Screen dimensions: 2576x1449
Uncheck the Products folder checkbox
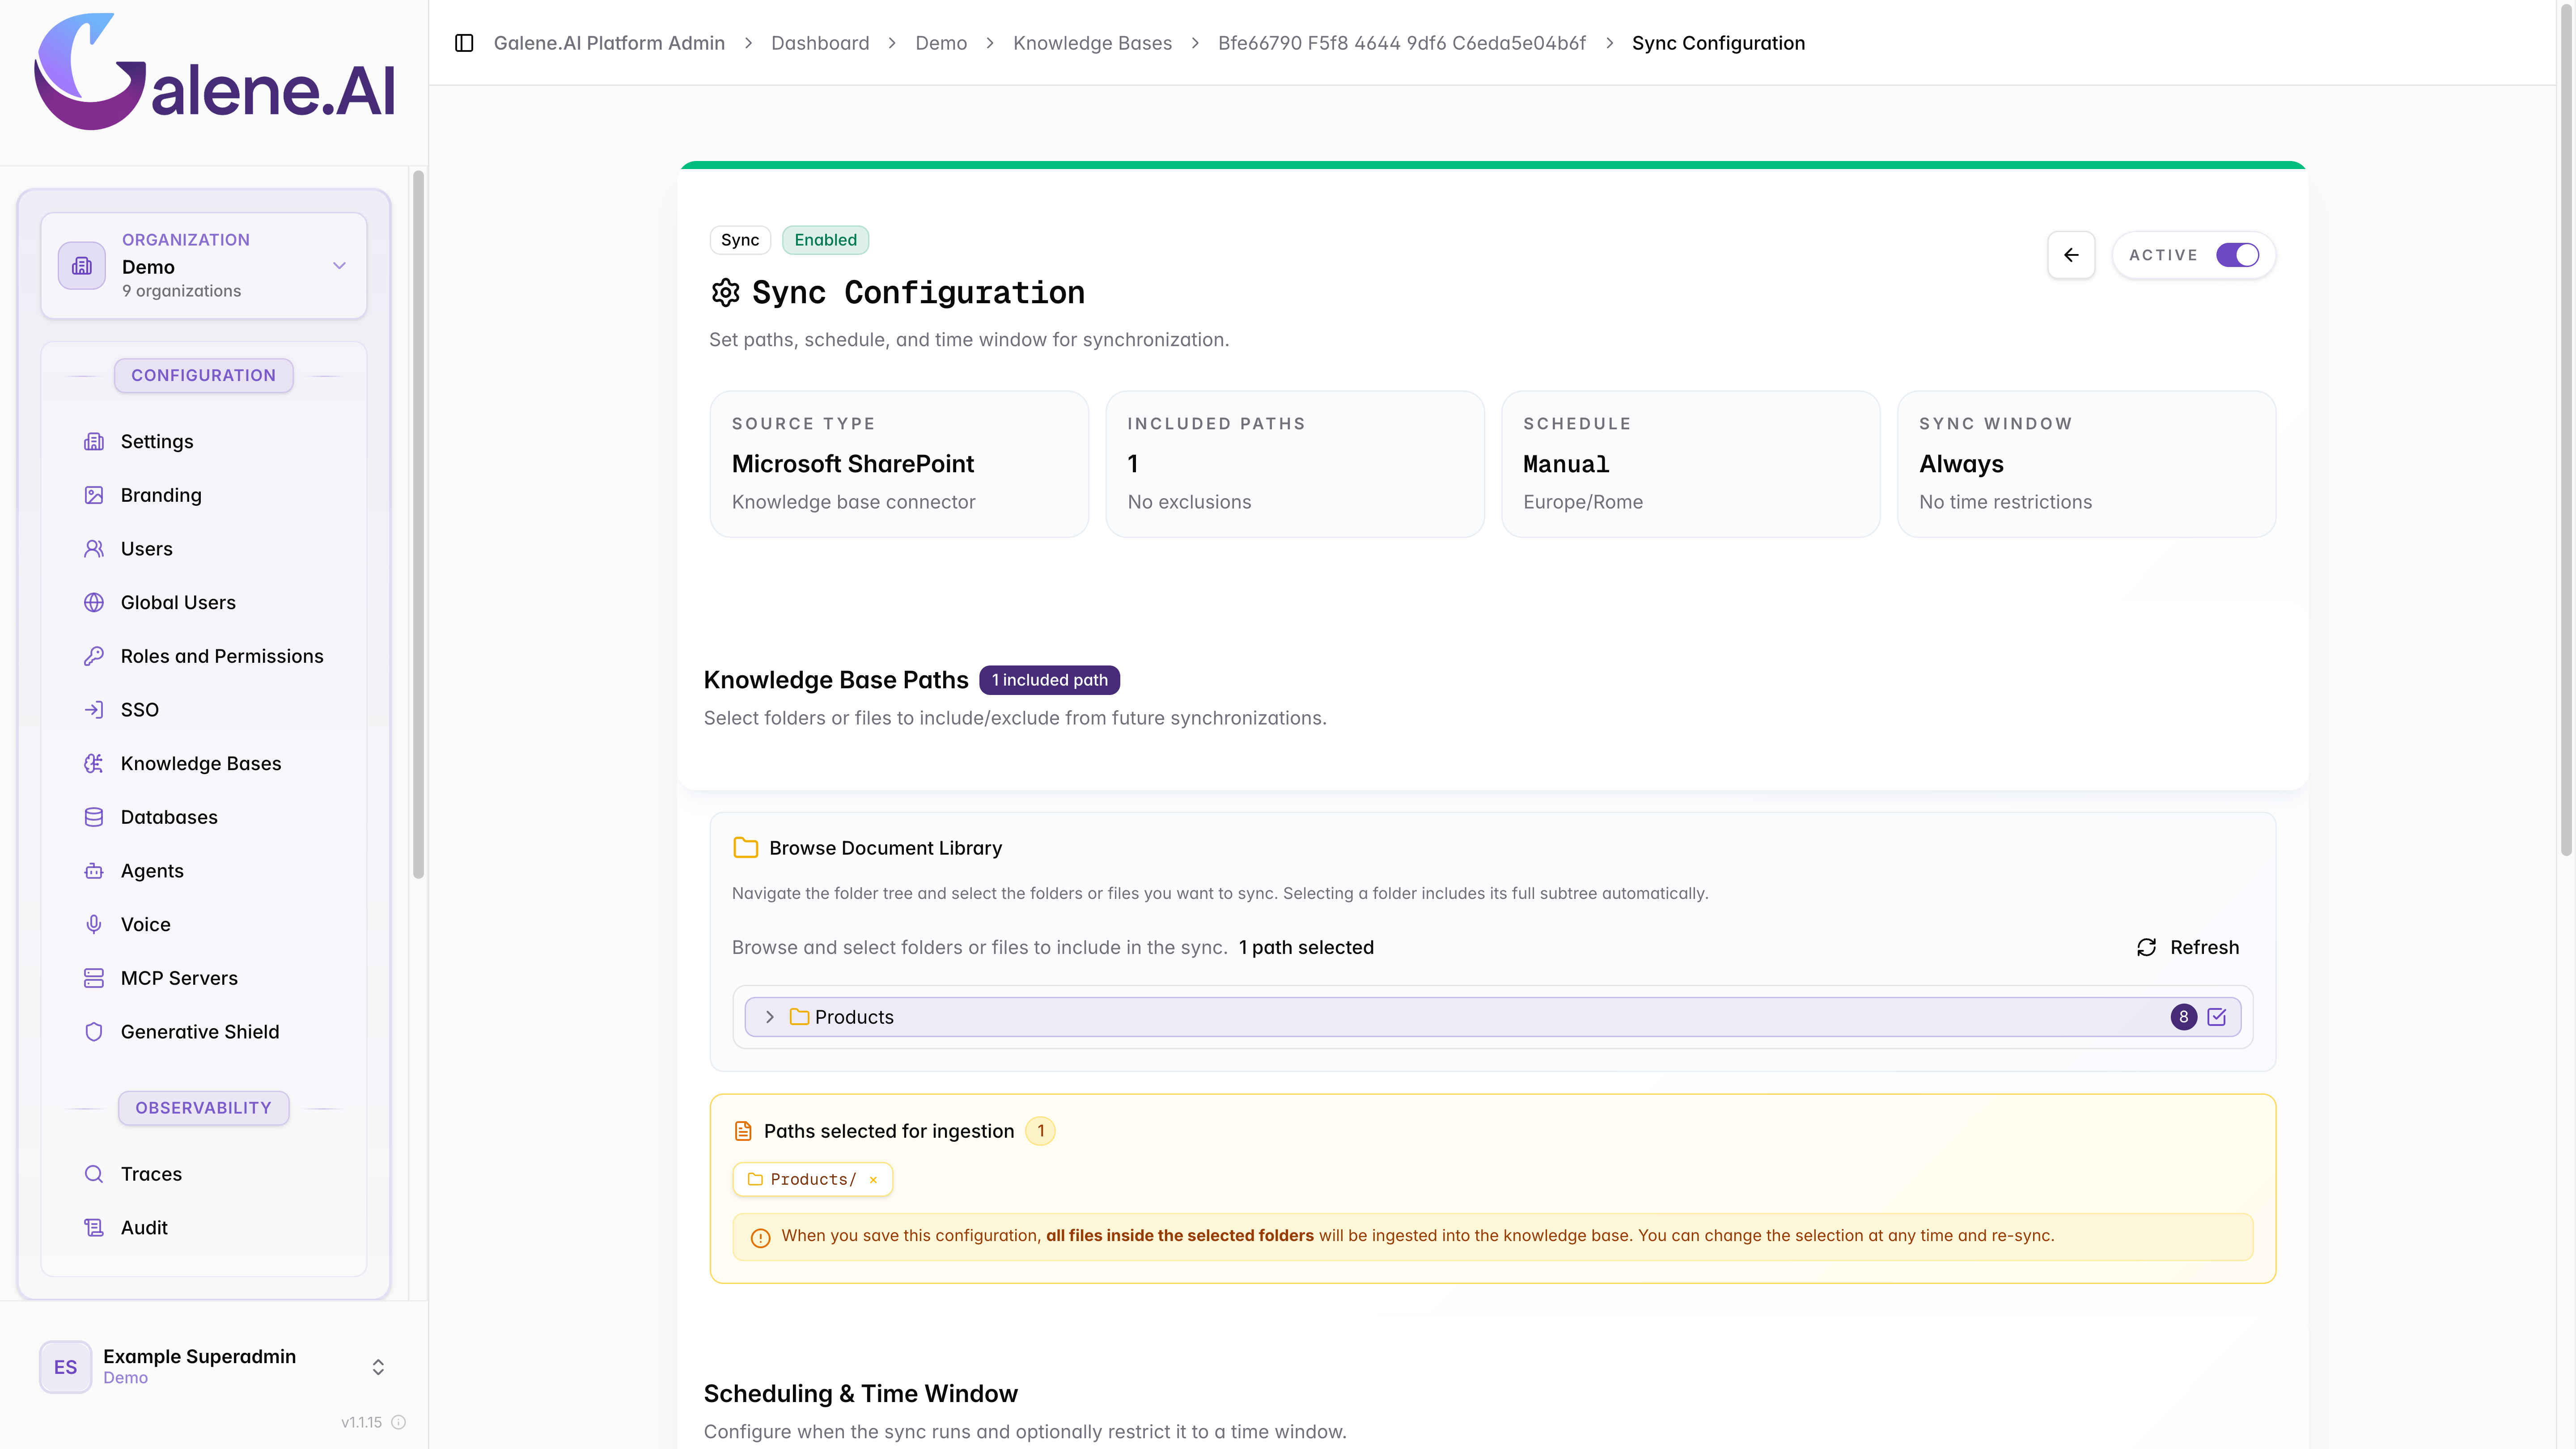(2217, 1017)
